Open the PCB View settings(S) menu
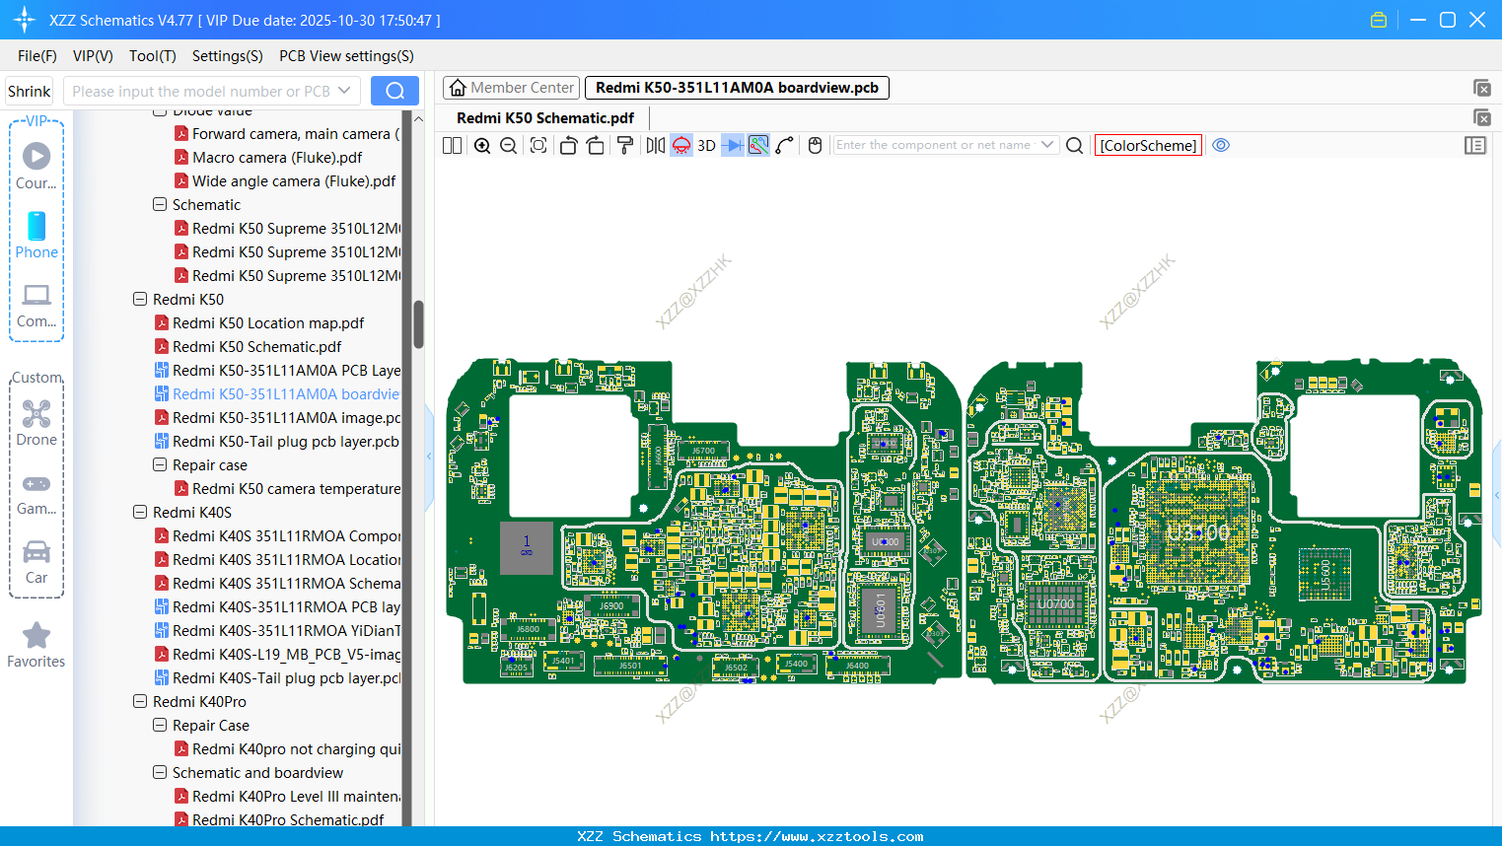The image size is (1502, 846). pyautogui.click(x=346, y=56)
